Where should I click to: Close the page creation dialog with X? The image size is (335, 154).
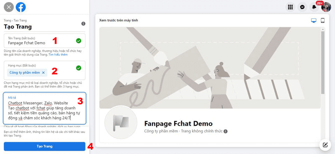coord(9,7)
